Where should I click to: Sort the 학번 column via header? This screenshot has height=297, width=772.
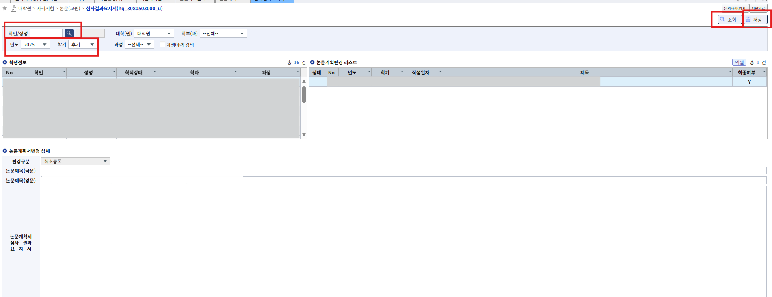coord(39,72)
